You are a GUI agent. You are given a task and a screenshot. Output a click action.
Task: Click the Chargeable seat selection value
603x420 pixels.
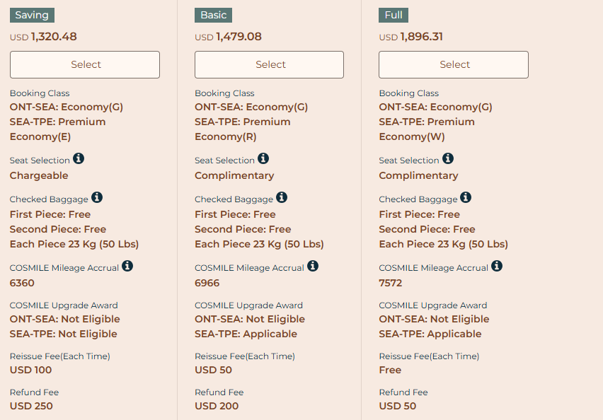pos(39,175)
